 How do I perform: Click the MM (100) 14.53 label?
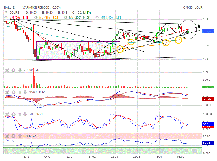point(111,18)
